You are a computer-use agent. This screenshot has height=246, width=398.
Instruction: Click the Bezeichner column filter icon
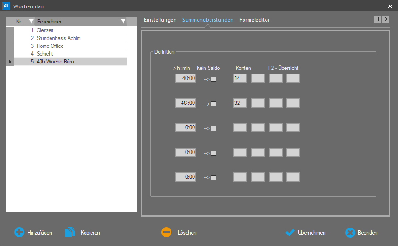tap(123, 22)
